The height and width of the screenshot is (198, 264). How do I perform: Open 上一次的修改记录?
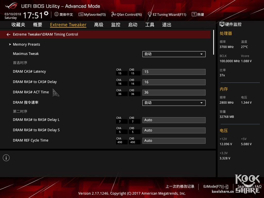[x=180, y=186]
